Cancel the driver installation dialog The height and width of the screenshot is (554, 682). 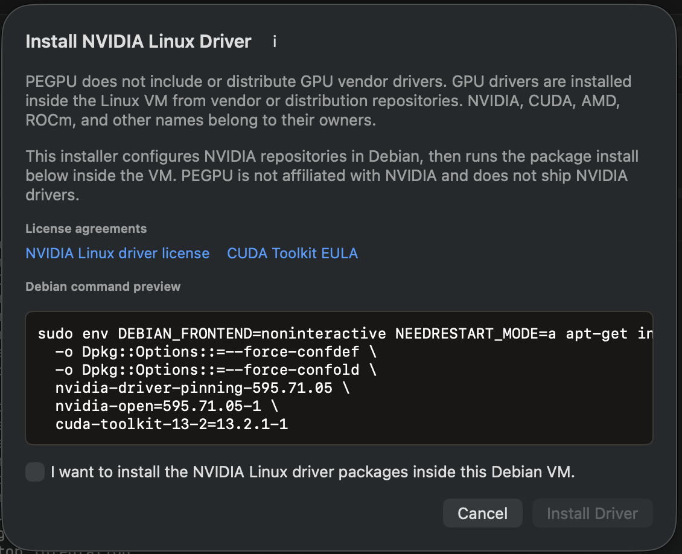(x=482, y=513)
